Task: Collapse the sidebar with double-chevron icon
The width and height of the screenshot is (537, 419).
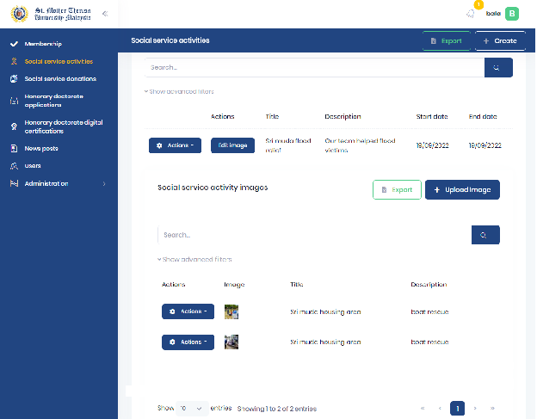Action: coord(105,14)
